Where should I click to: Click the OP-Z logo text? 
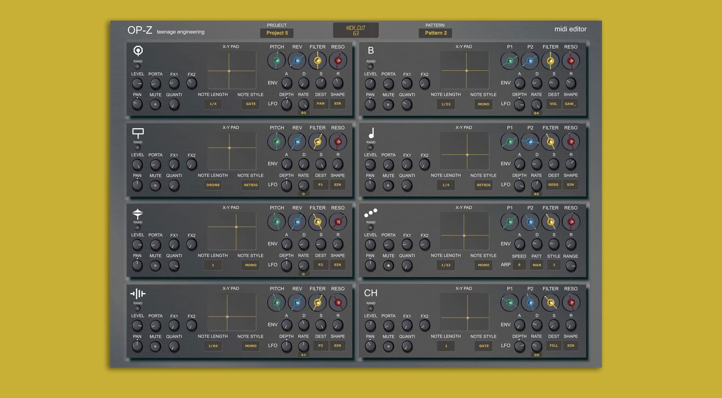point(140,30)
